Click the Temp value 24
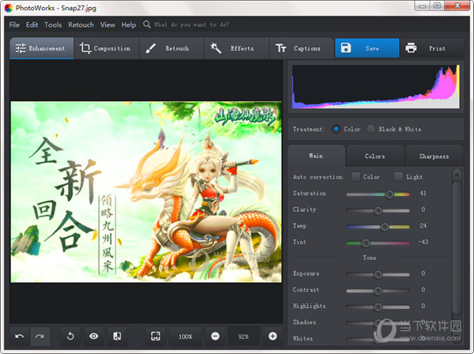The image size is (474, 354). click(x=423, y=225)
